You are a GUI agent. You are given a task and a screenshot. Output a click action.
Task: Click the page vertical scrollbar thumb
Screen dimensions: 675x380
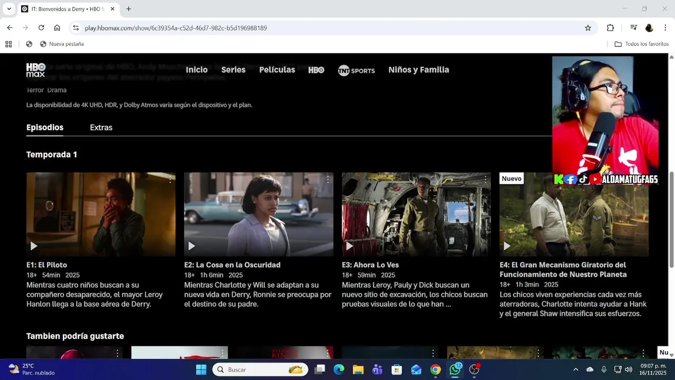(x=671, y=220)
